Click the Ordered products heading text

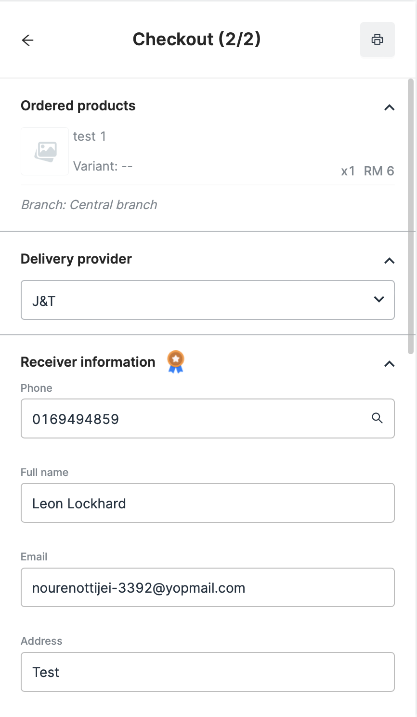pos(78,106)
